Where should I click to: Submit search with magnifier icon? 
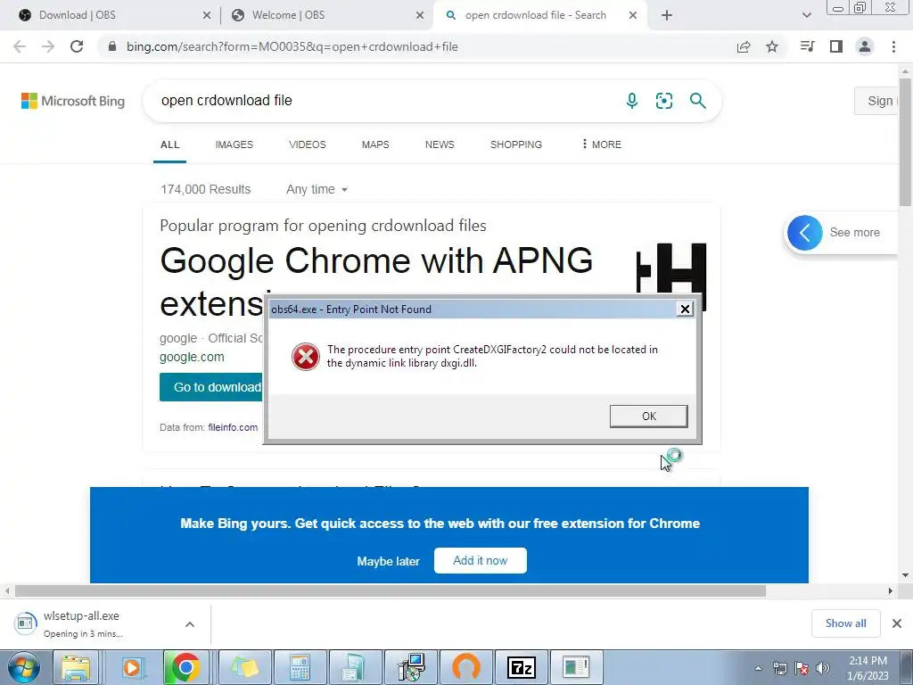tap(697, 101)
